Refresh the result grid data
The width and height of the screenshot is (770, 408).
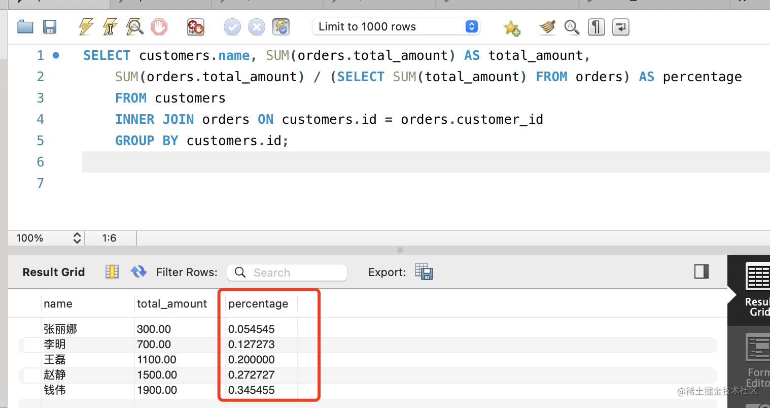(138, 272)
